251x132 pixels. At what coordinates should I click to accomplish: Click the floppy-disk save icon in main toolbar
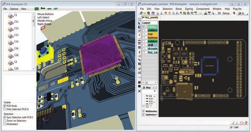[153, 13]
